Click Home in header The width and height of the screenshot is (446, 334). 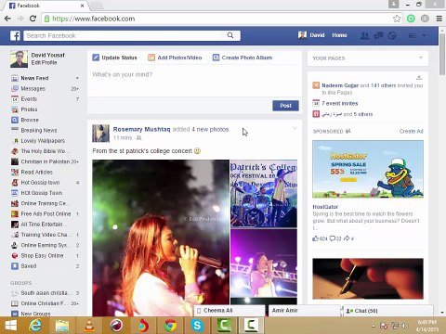pyautogui.click(x=339, y=35)
